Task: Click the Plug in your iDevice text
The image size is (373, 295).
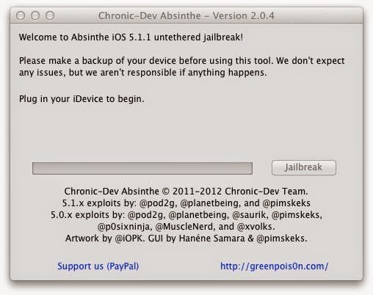Action: [82, 99]
